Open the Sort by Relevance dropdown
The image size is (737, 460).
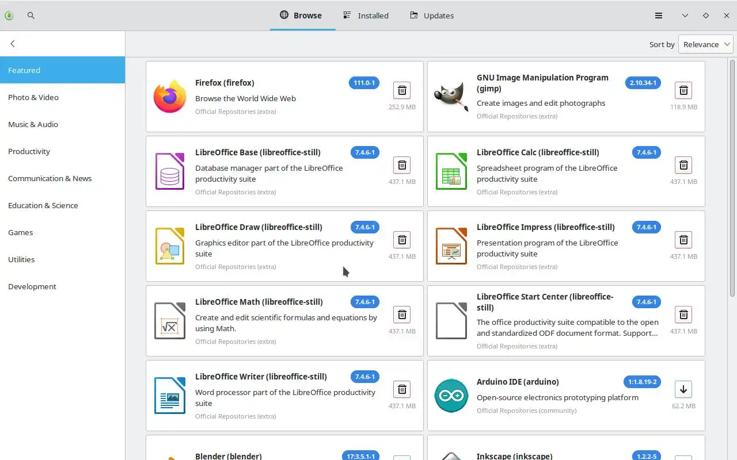point(705,44)
